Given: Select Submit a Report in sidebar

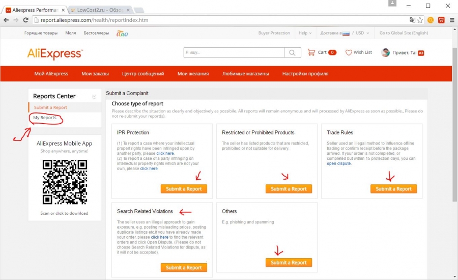Looking at the screenshot, I should click(50, 107).
